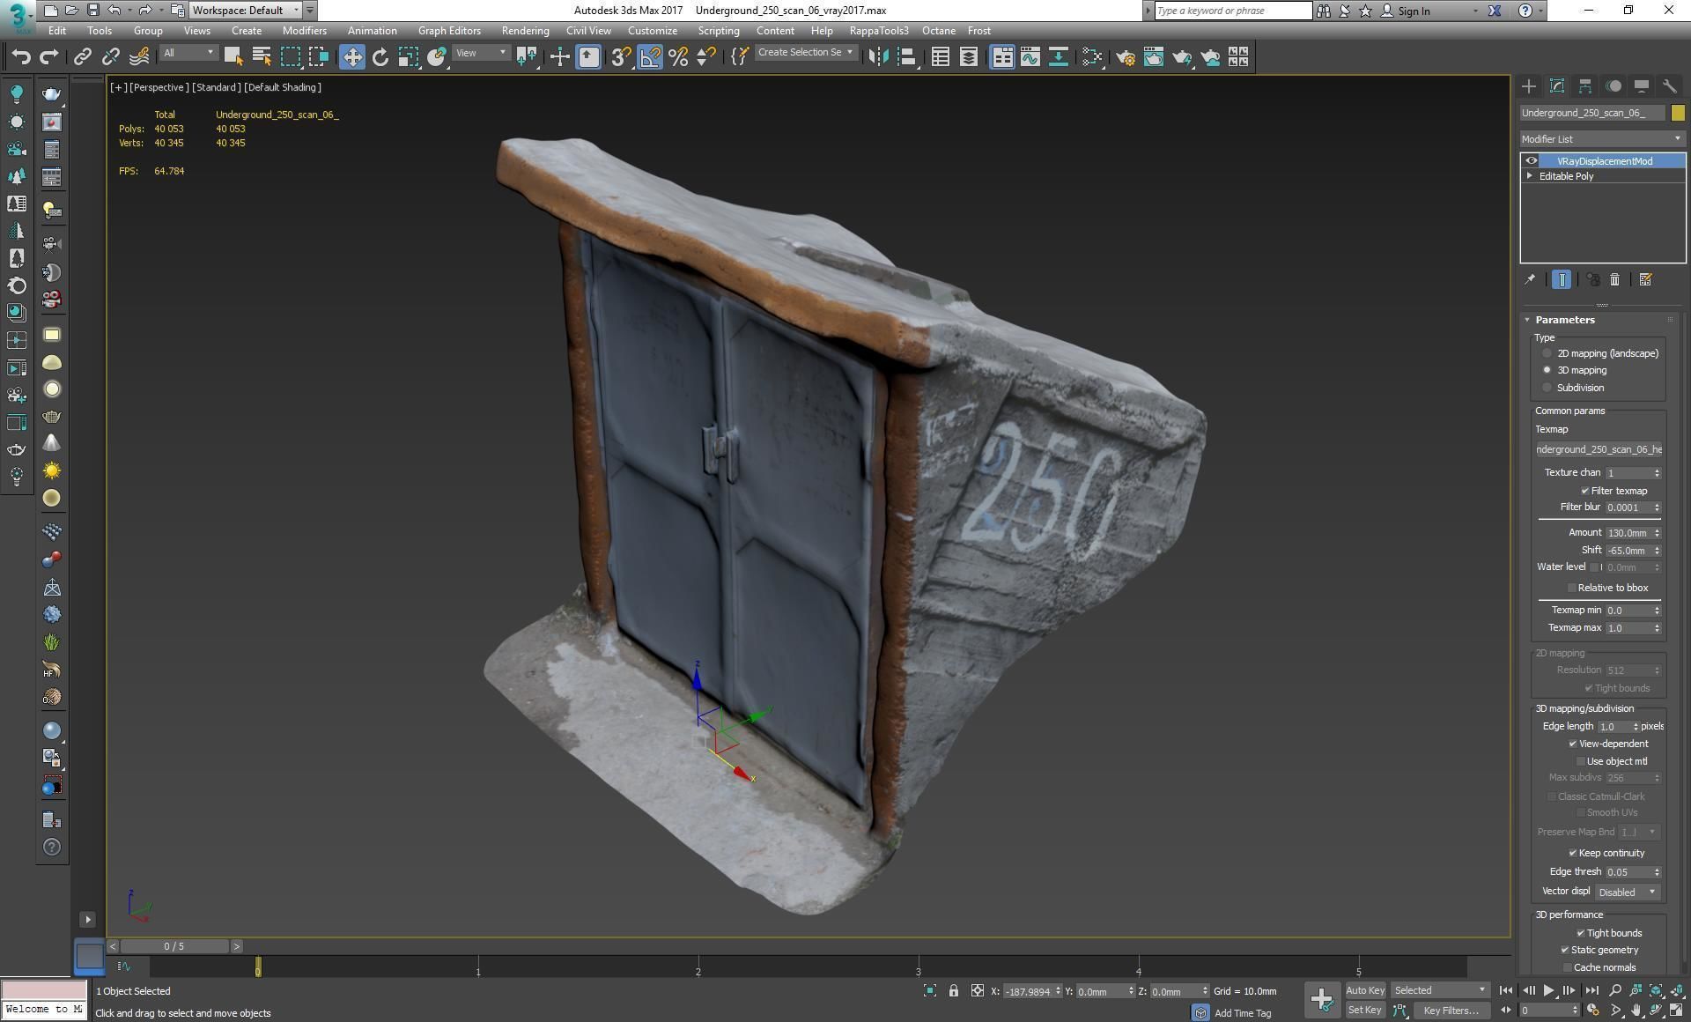Open the Rendering menu
This screenshot has height=1022, width=1691.
tap(525, 31)
